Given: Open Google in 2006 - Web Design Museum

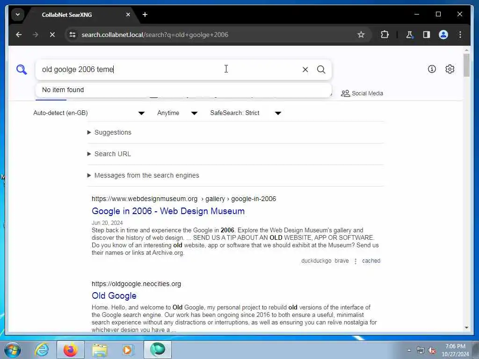Looking at the screenshot, I should (x=168, y=211).
